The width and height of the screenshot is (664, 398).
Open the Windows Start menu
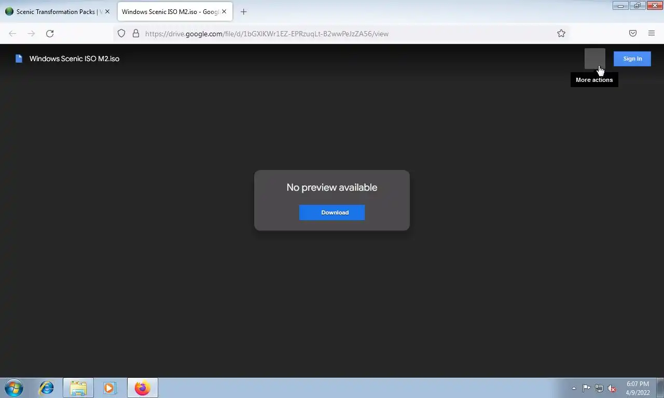pyautogui.click(x=14, y=388)
